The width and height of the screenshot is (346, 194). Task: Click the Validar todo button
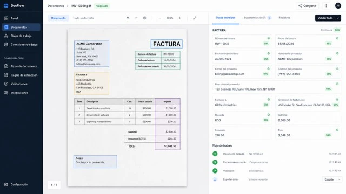pos(325,18)
